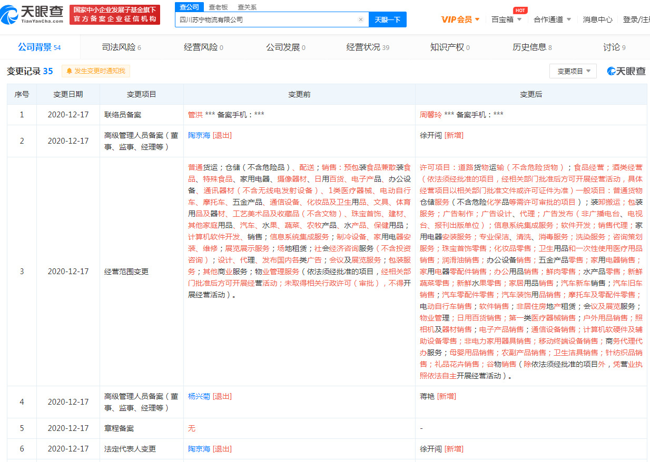Screen dimensions: 650x462
Task: Click the 变更后 column header
Action: [x=531, y=94]
